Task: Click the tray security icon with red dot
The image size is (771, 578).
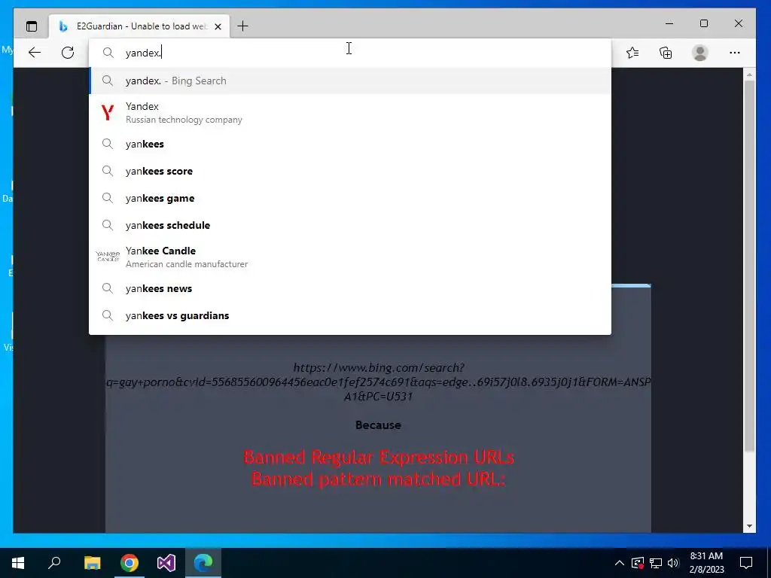Action: pos(638,563)
